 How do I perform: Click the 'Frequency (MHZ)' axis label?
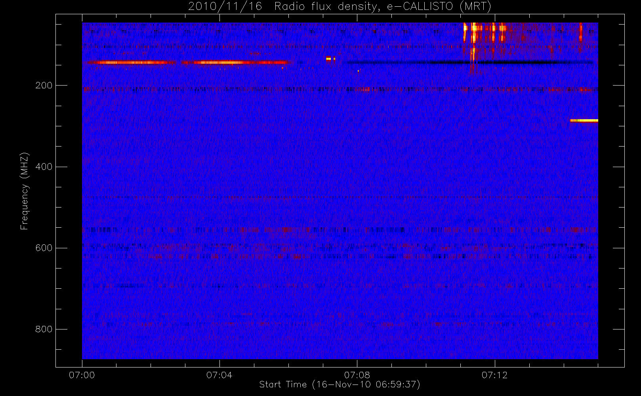click(x=25, y=191)
